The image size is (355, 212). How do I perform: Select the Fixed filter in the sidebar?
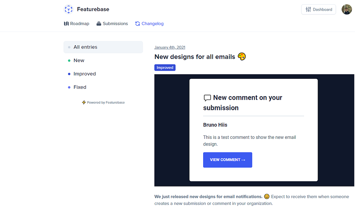[80, 87]
